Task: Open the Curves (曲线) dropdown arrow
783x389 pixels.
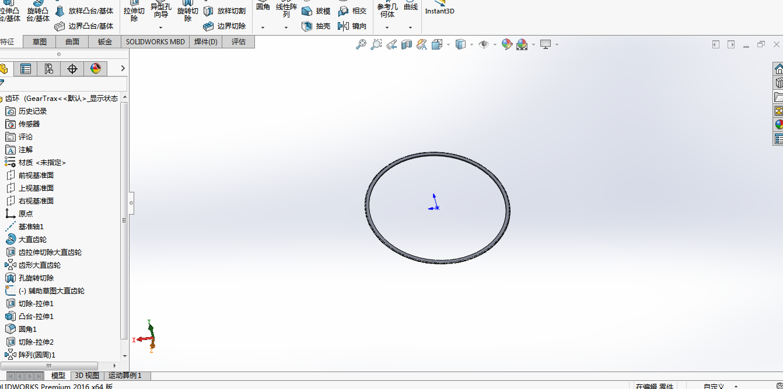Action: [x=410, y=27]
